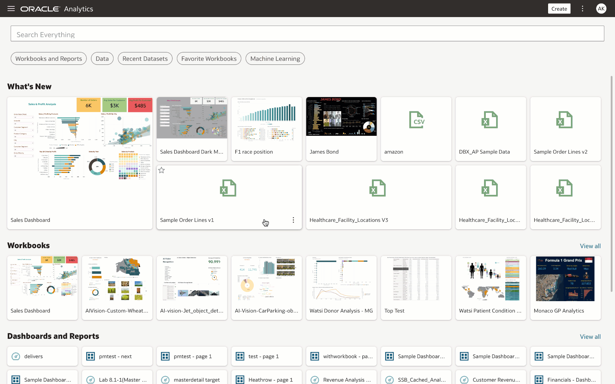This screenshot has width=615, height=384.
Task: Filter by Recent Datasets
Action: point(145,59)
